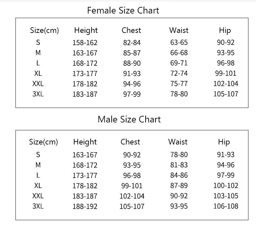Select the Chest header in female chart

pyautogui.click(x=131, y=30)
